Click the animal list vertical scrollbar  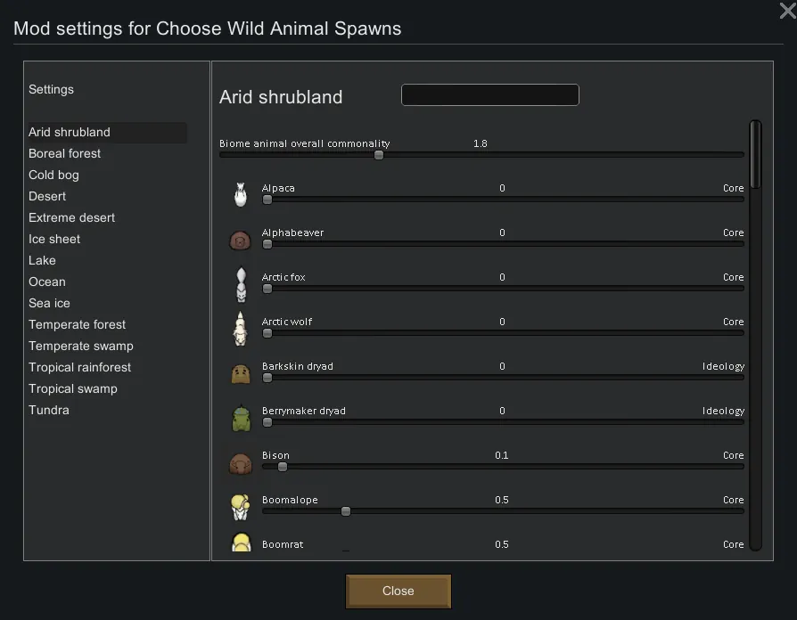(x=755, y=155)
